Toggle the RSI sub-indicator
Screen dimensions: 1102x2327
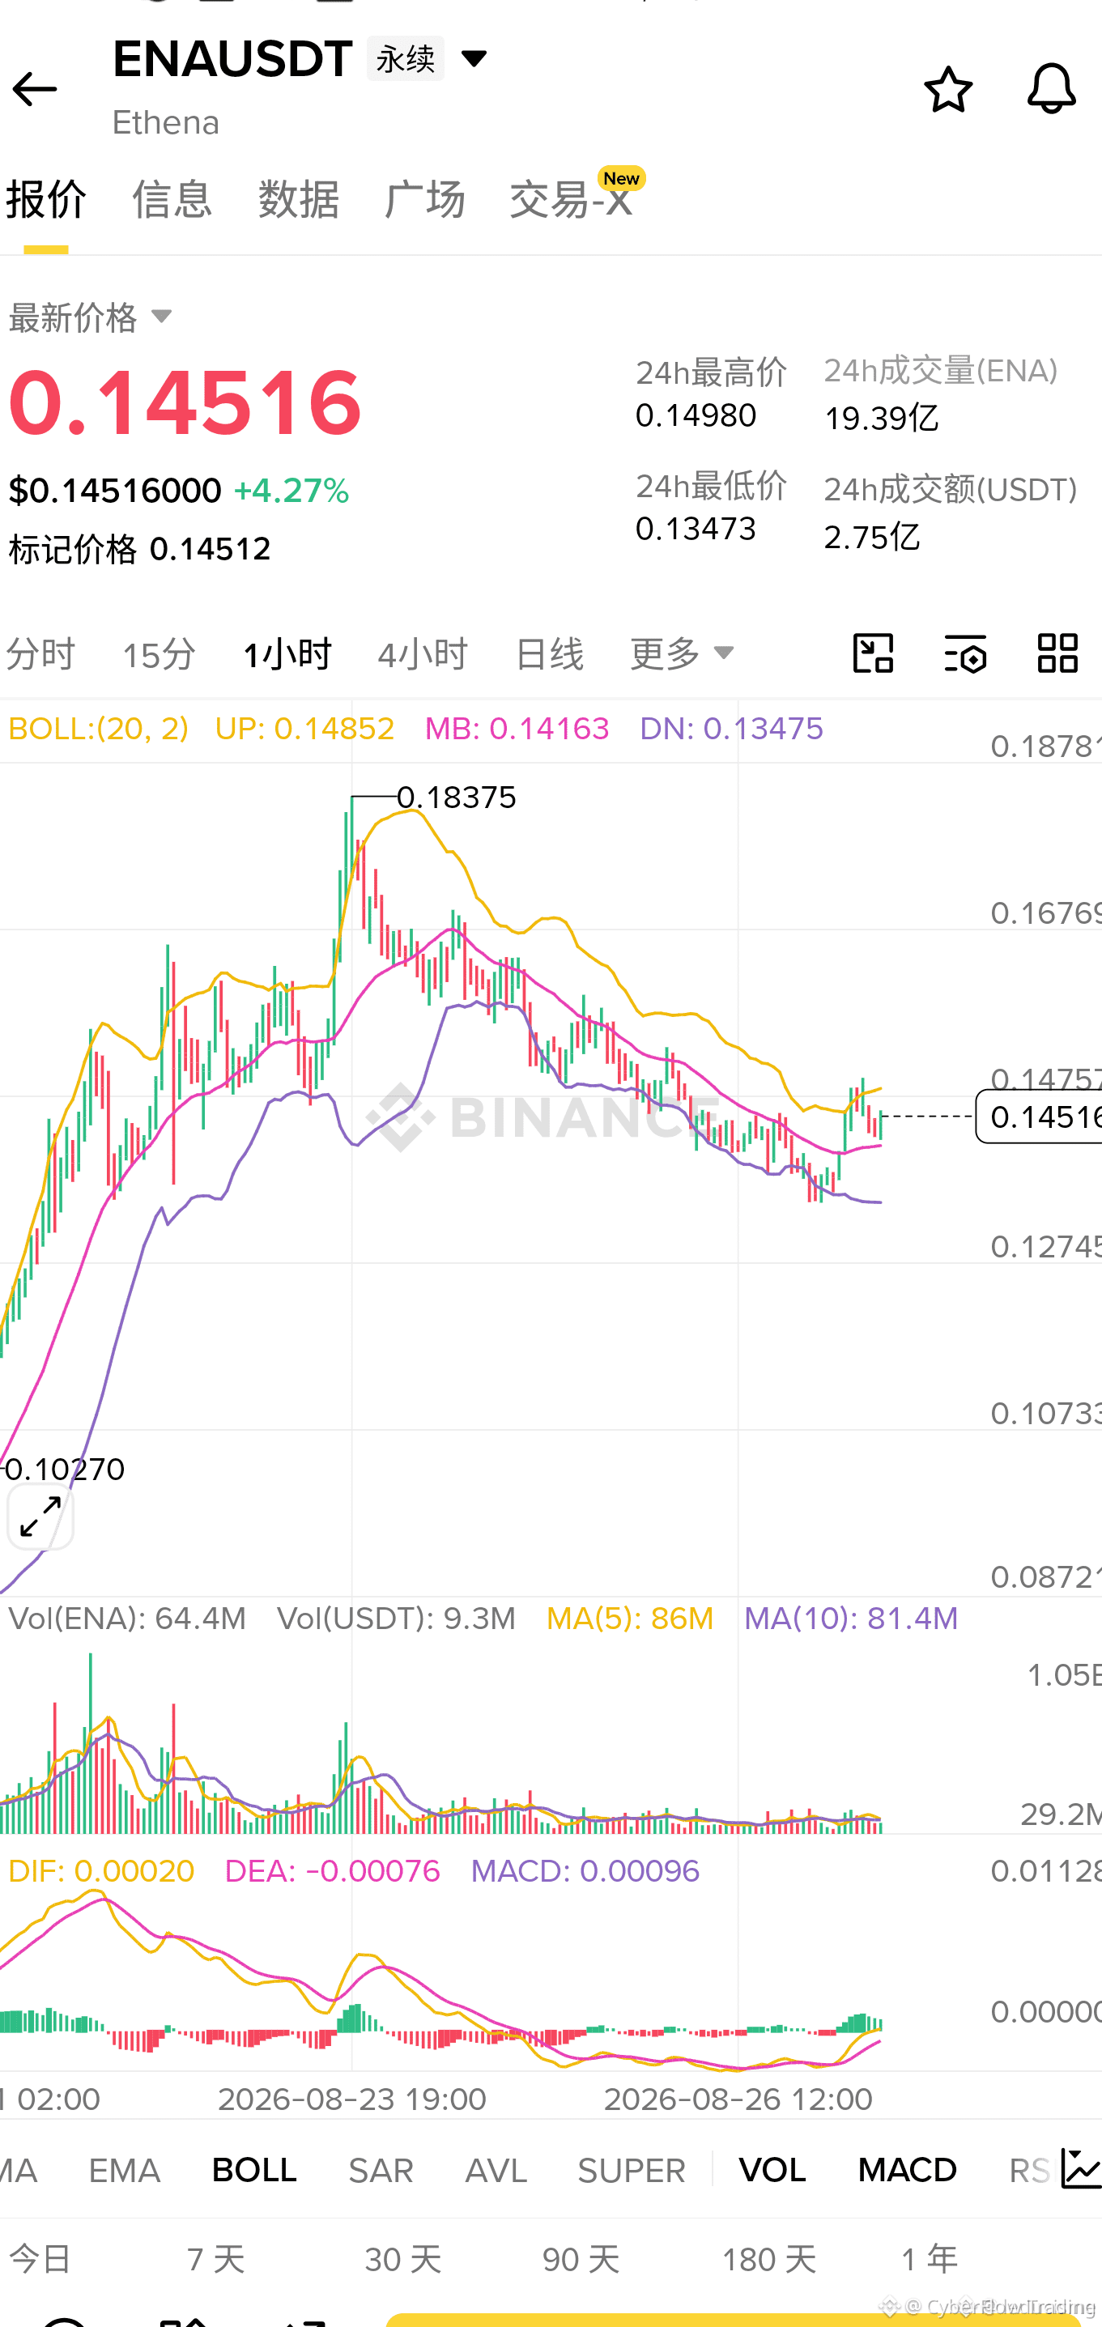1030,2170
